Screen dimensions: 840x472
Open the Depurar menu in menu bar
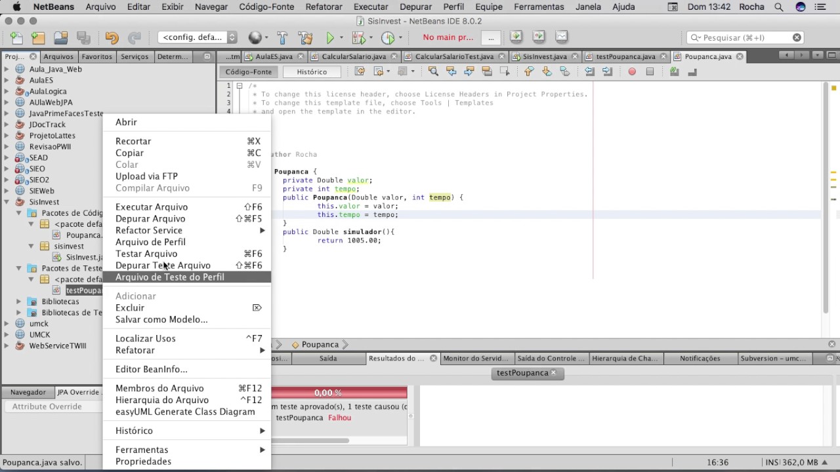[415, 7]
